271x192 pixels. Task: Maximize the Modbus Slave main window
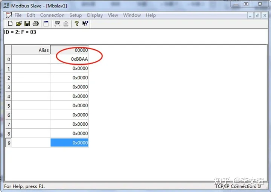(x=246, y=4)
